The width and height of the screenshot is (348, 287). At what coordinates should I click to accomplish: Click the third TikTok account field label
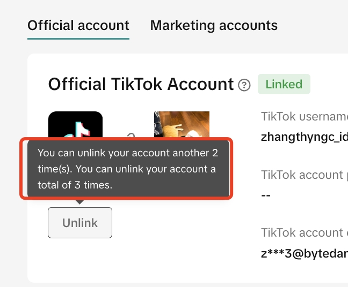coord(304,233)
